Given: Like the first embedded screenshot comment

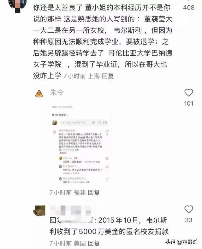Looking at the screenshot, I should pos(107,131).
